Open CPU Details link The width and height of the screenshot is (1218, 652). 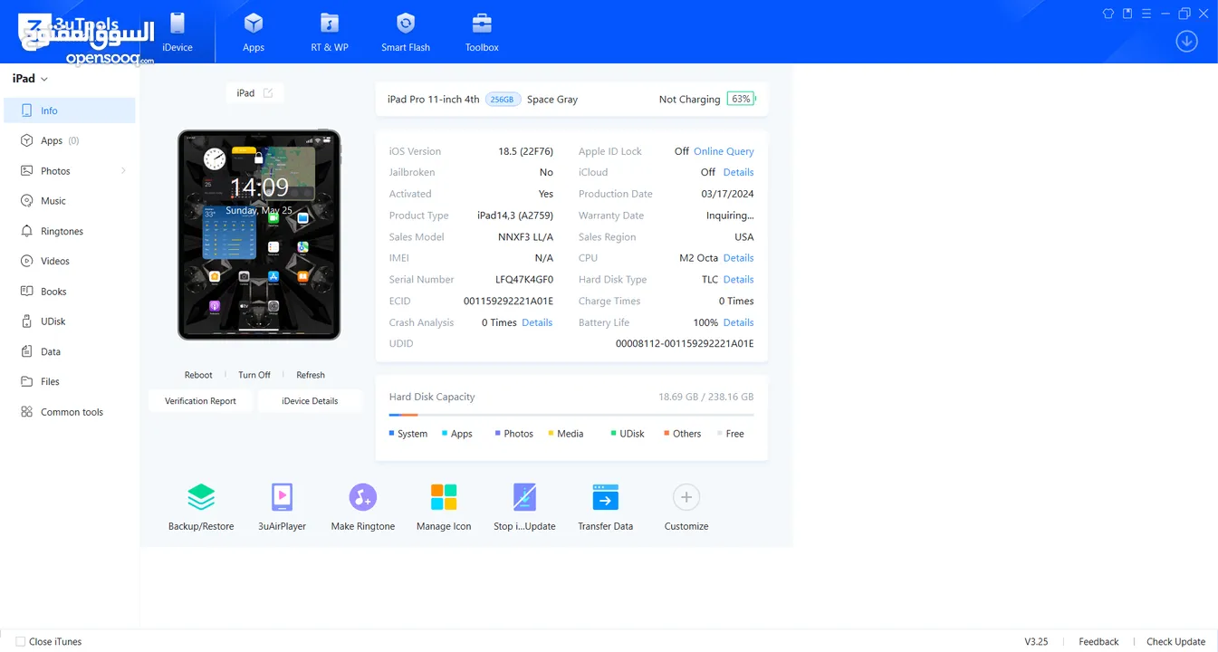tap(738, 258)
